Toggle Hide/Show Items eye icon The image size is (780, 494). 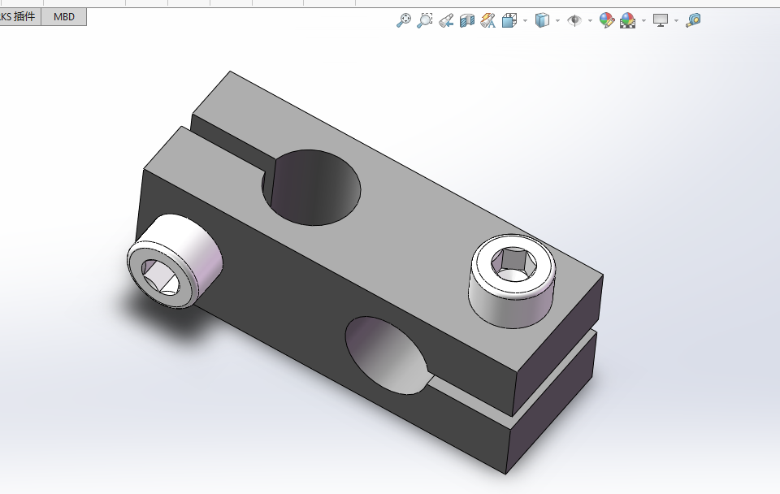click(574, 20)
